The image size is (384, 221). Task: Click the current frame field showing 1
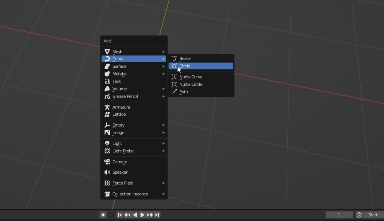coord(339,215)
